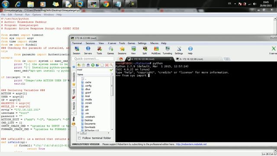
Task: Open the Terminal menu in MobaXterm
Action: 77,43
